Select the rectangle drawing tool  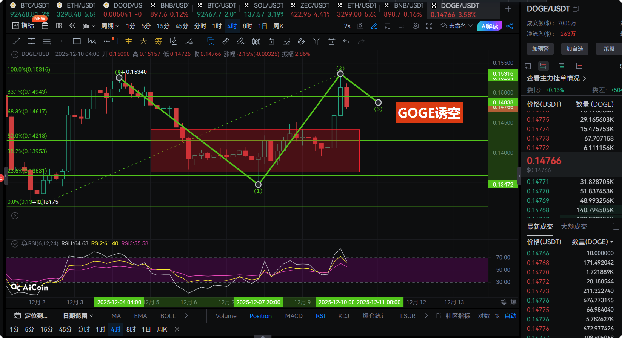point(77,41)
